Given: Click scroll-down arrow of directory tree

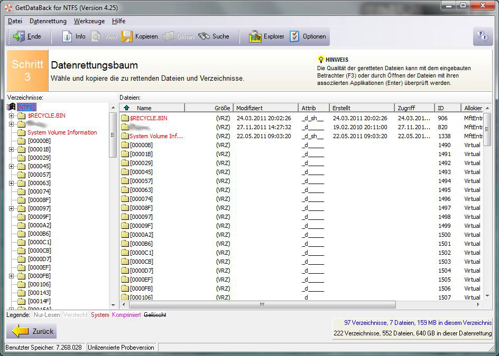Looking at the screenshot, I should [113, 305].
